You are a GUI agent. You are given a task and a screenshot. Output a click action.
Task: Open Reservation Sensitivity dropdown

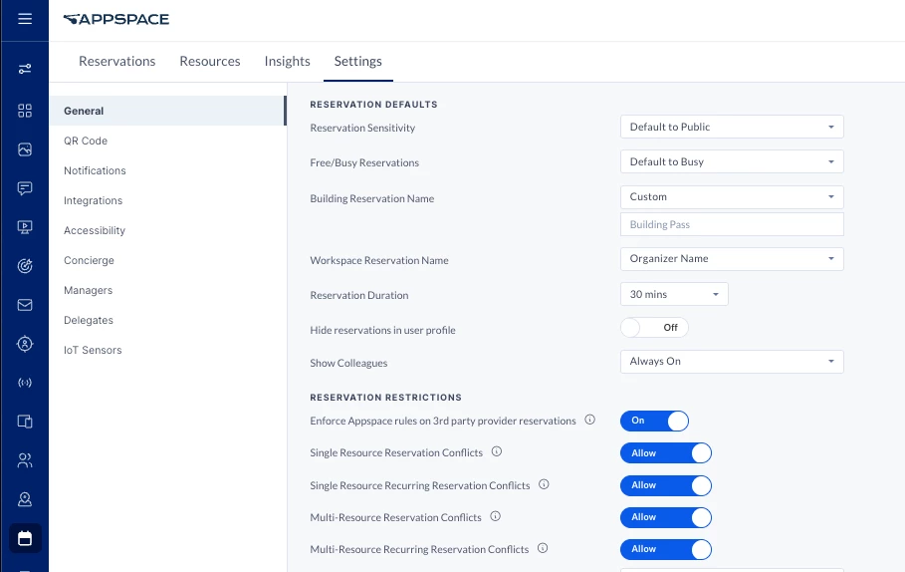tap(732, 127)
